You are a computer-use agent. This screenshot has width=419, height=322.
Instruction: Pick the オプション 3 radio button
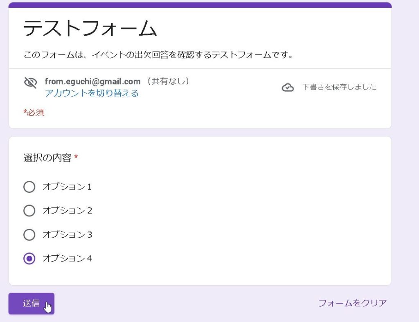tap(29, 235)
